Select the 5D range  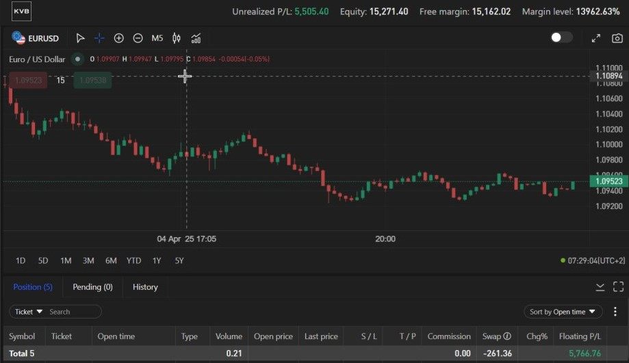(43, 261)
